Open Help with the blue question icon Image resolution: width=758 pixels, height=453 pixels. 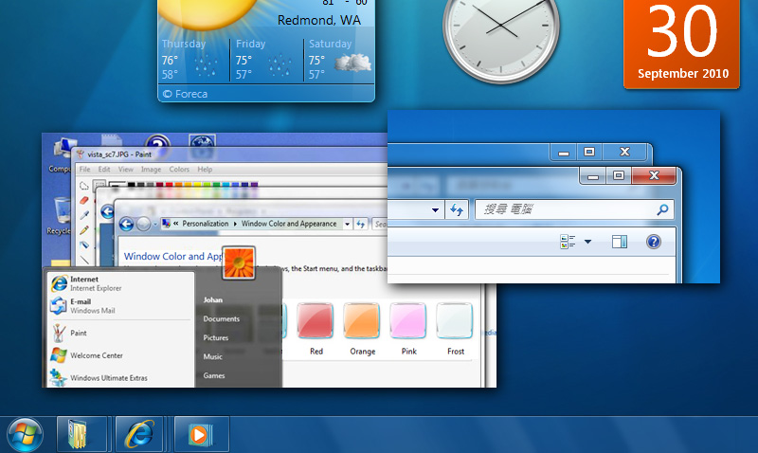click(654, 242)
